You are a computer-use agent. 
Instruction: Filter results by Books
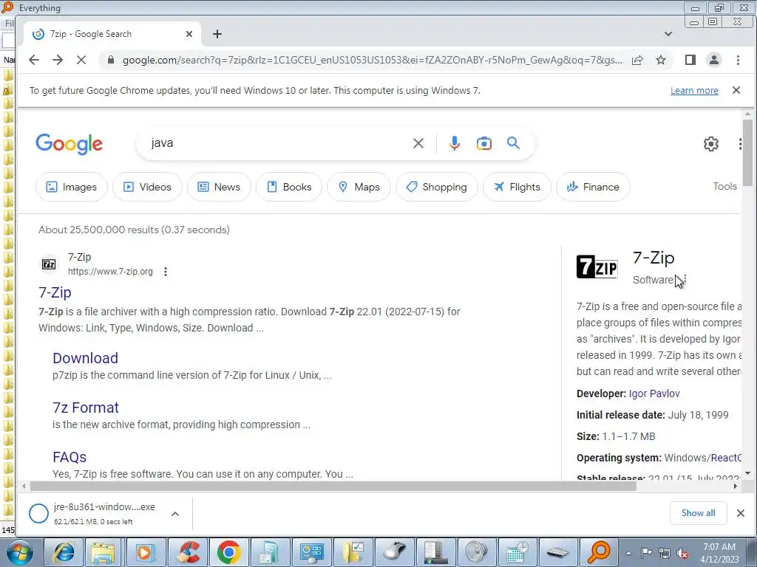[x=289, y=187]
